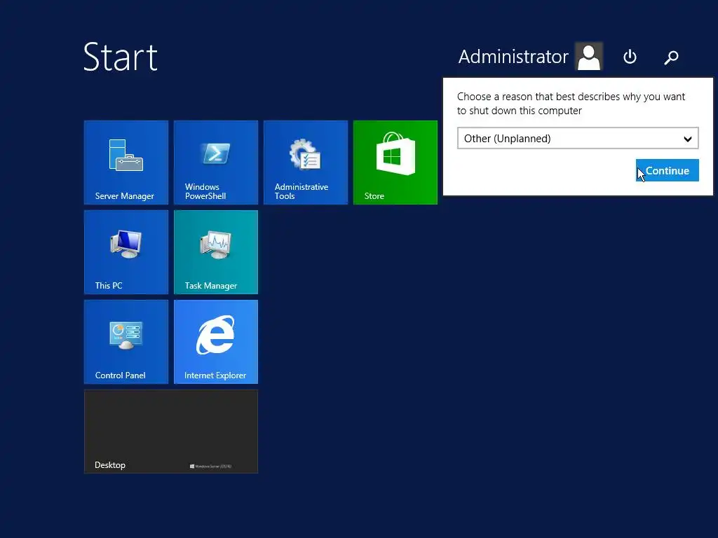Click the Continue button
Viewport: 718px width, 538px height.
coord(668,170)
